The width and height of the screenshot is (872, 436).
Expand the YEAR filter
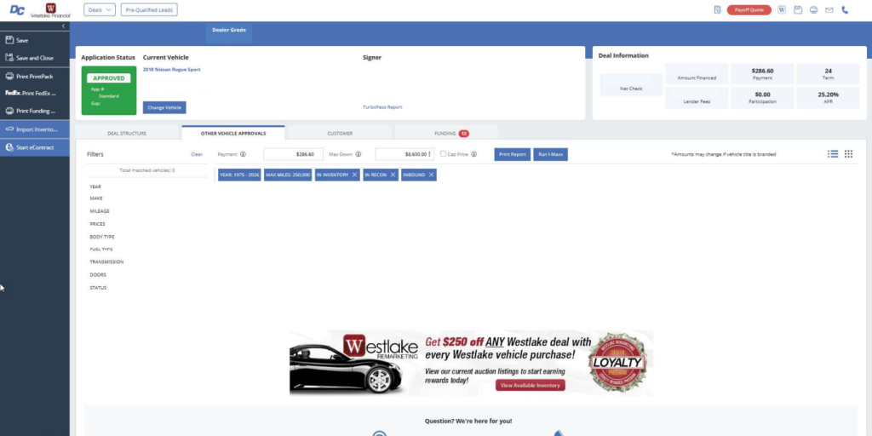tap(95, 186)
